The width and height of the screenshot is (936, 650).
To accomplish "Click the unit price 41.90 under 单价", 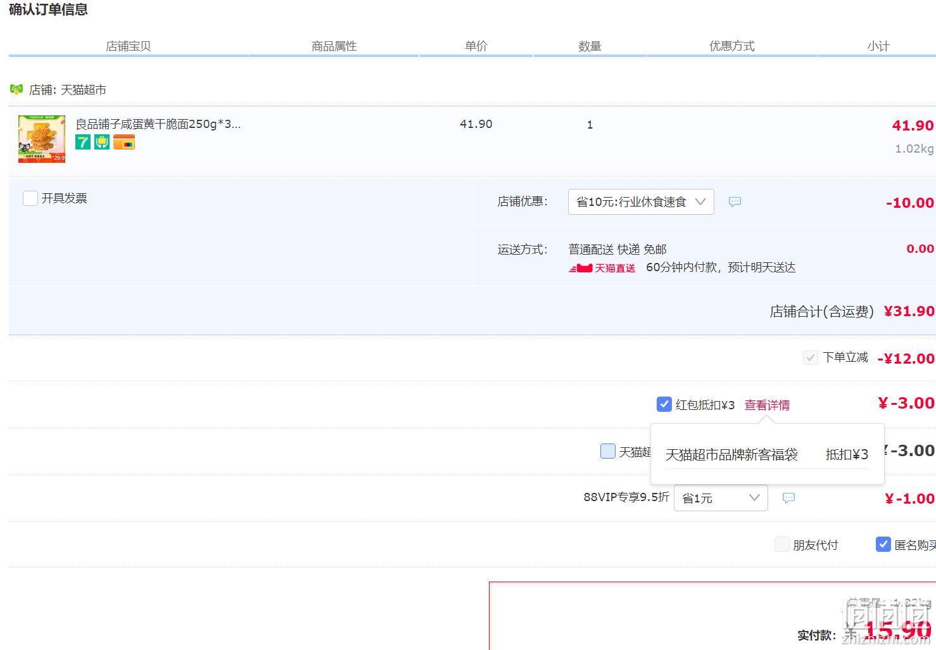I will pyautogui.click(x=476, y=124).
